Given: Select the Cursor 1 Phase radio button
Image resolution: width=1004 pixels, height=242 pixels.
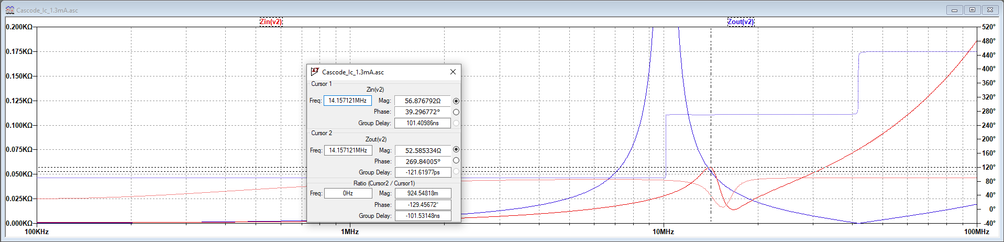Looking at the screenshot, I should coord(456,112).
